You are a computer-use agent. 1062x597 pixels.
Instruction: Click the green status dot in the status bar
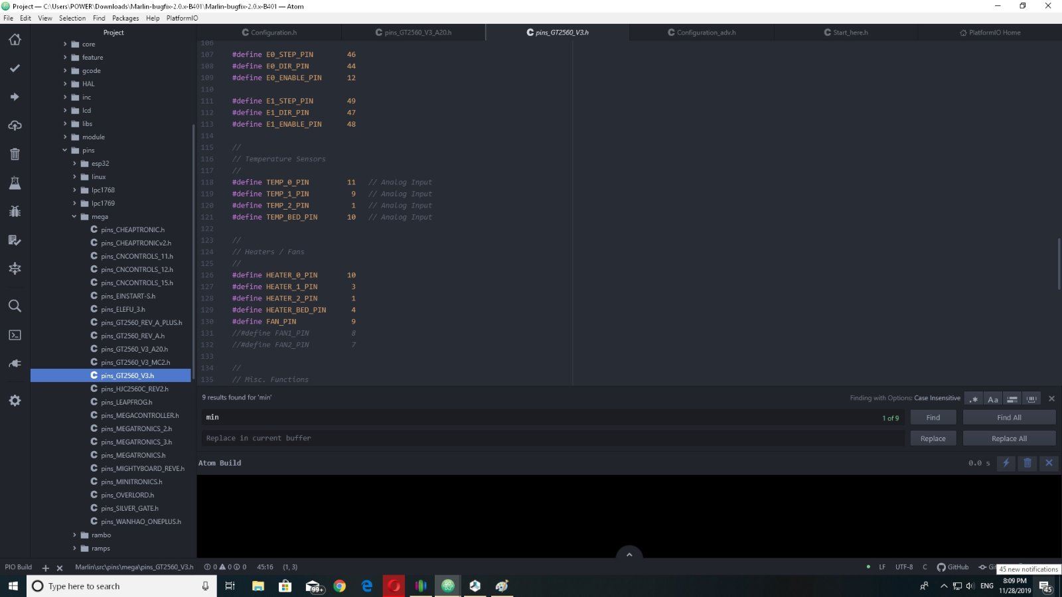coord(868,567)
